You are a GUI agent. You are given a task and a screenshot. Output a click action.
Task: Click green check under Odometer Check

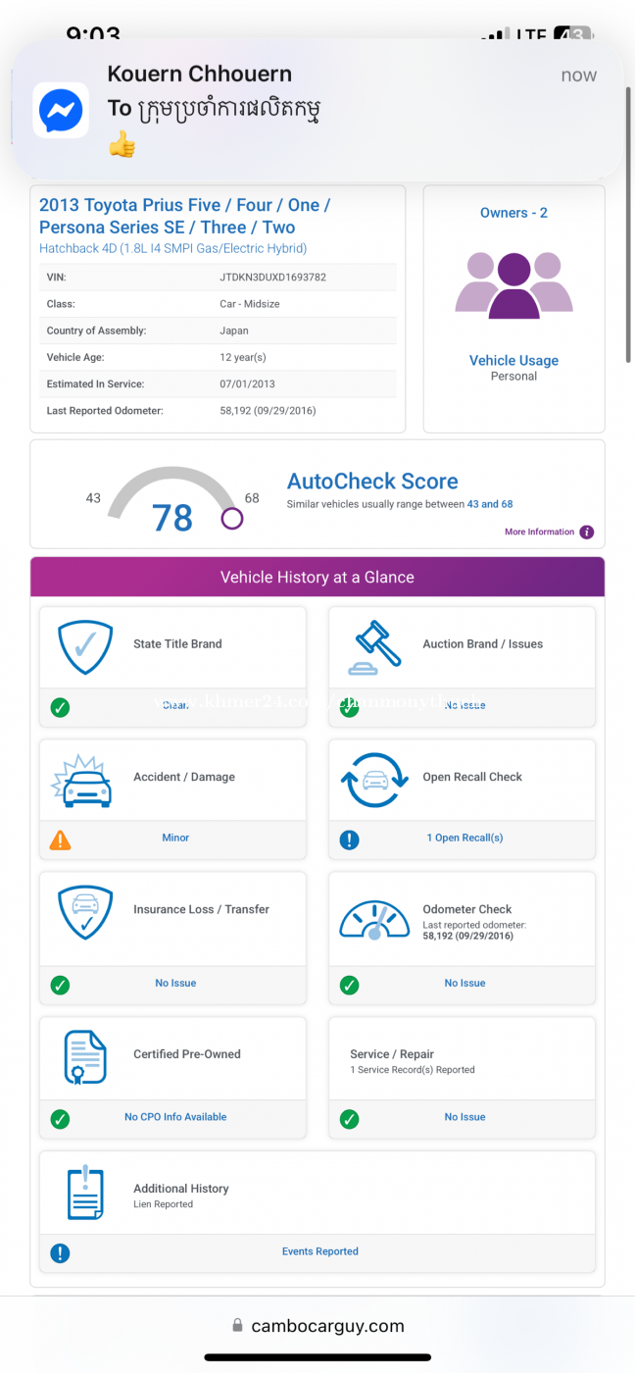click(349, 985)
